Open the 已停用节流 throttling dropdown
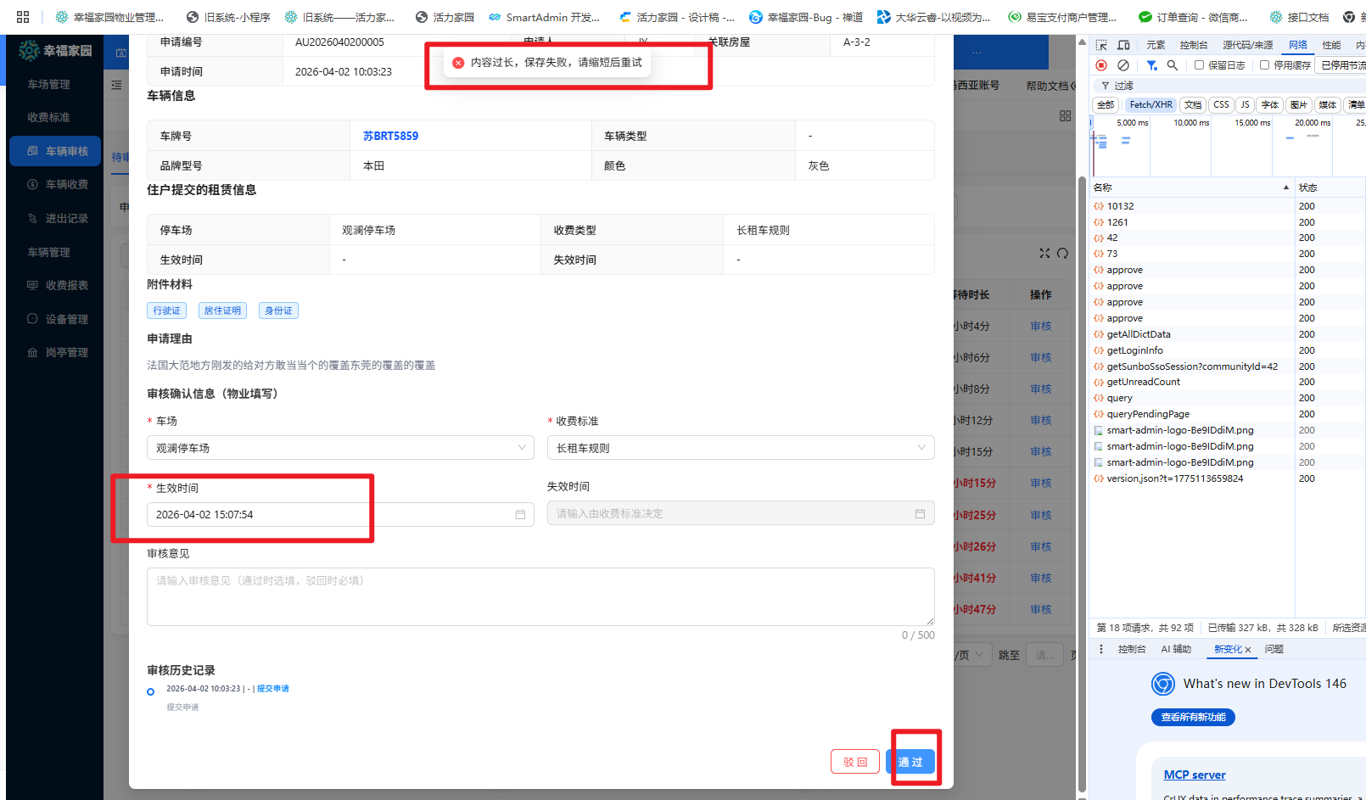 point(1342,65)
